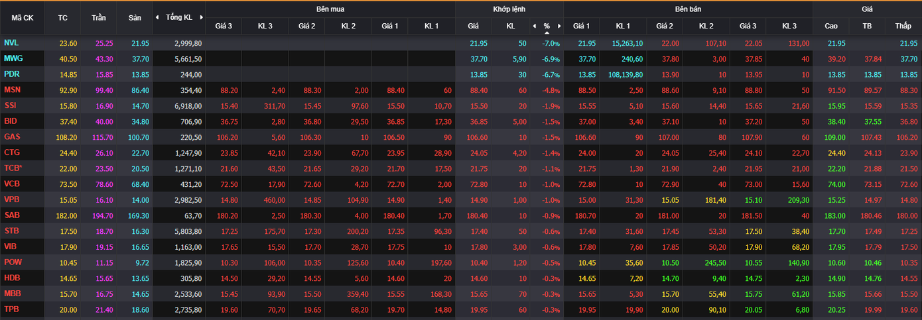
Task: Click the right arrow beside Tổng KL
Action: [201, 18]
